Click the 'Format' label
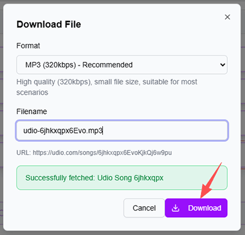 pyautogui.click(x=28, y=46)
